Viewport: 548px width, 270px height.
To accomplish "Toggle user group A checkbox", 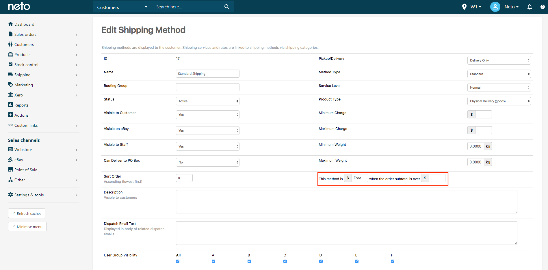I will tap(213, 261).
